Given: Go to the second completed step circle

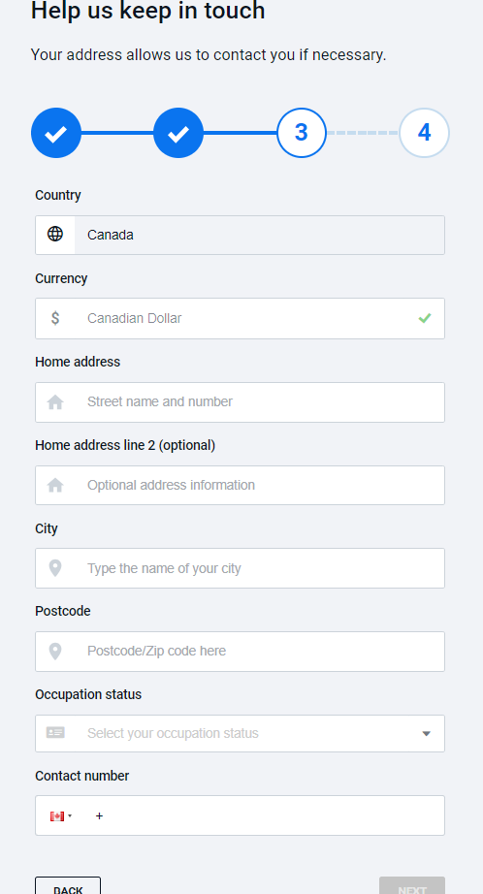Looking at the screenshot, I should [178, 133].
